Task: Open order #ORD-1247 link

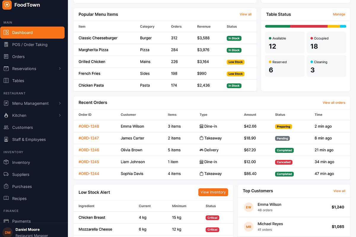Action: tap(89, 138)
